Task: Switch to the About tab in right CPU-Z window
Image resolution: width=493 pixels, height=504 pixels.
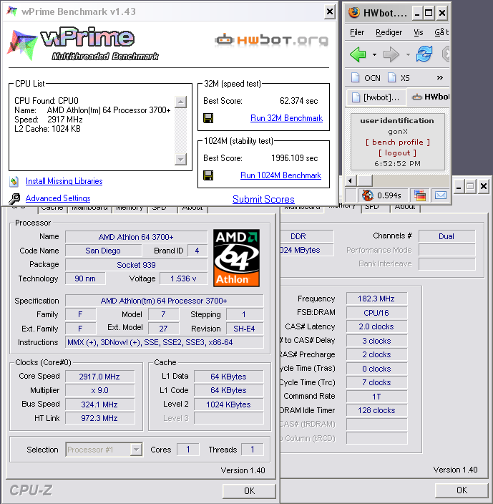Action: pyautogui.click(x=405, y=208)
